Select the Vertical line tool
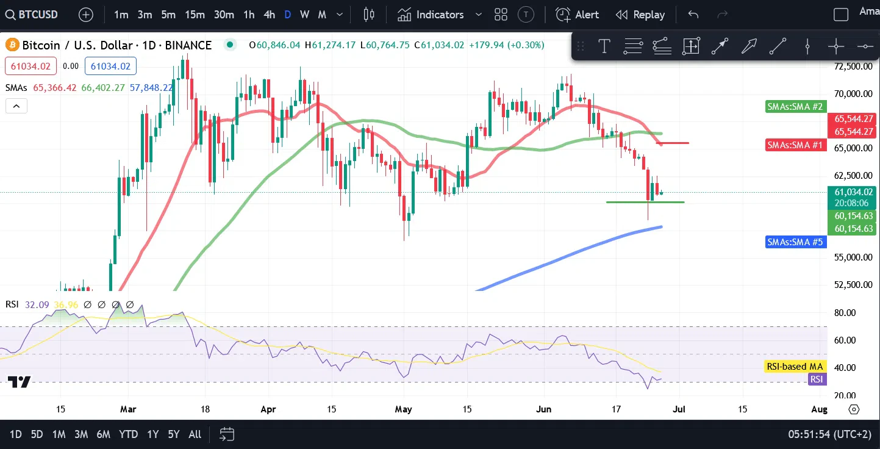 pyautogui.click(x=807, y=46)
